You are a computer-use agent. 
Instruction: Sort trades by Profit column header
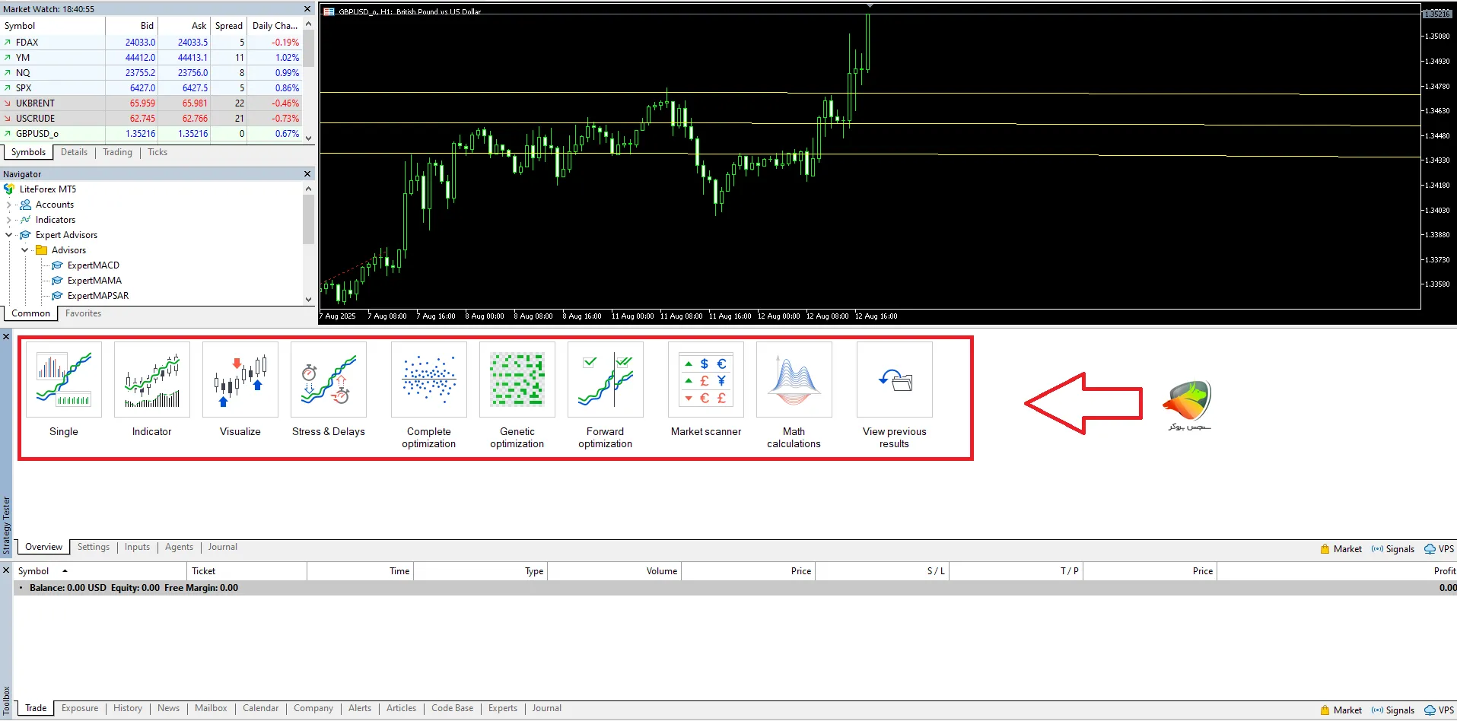tap(1337, 571)
